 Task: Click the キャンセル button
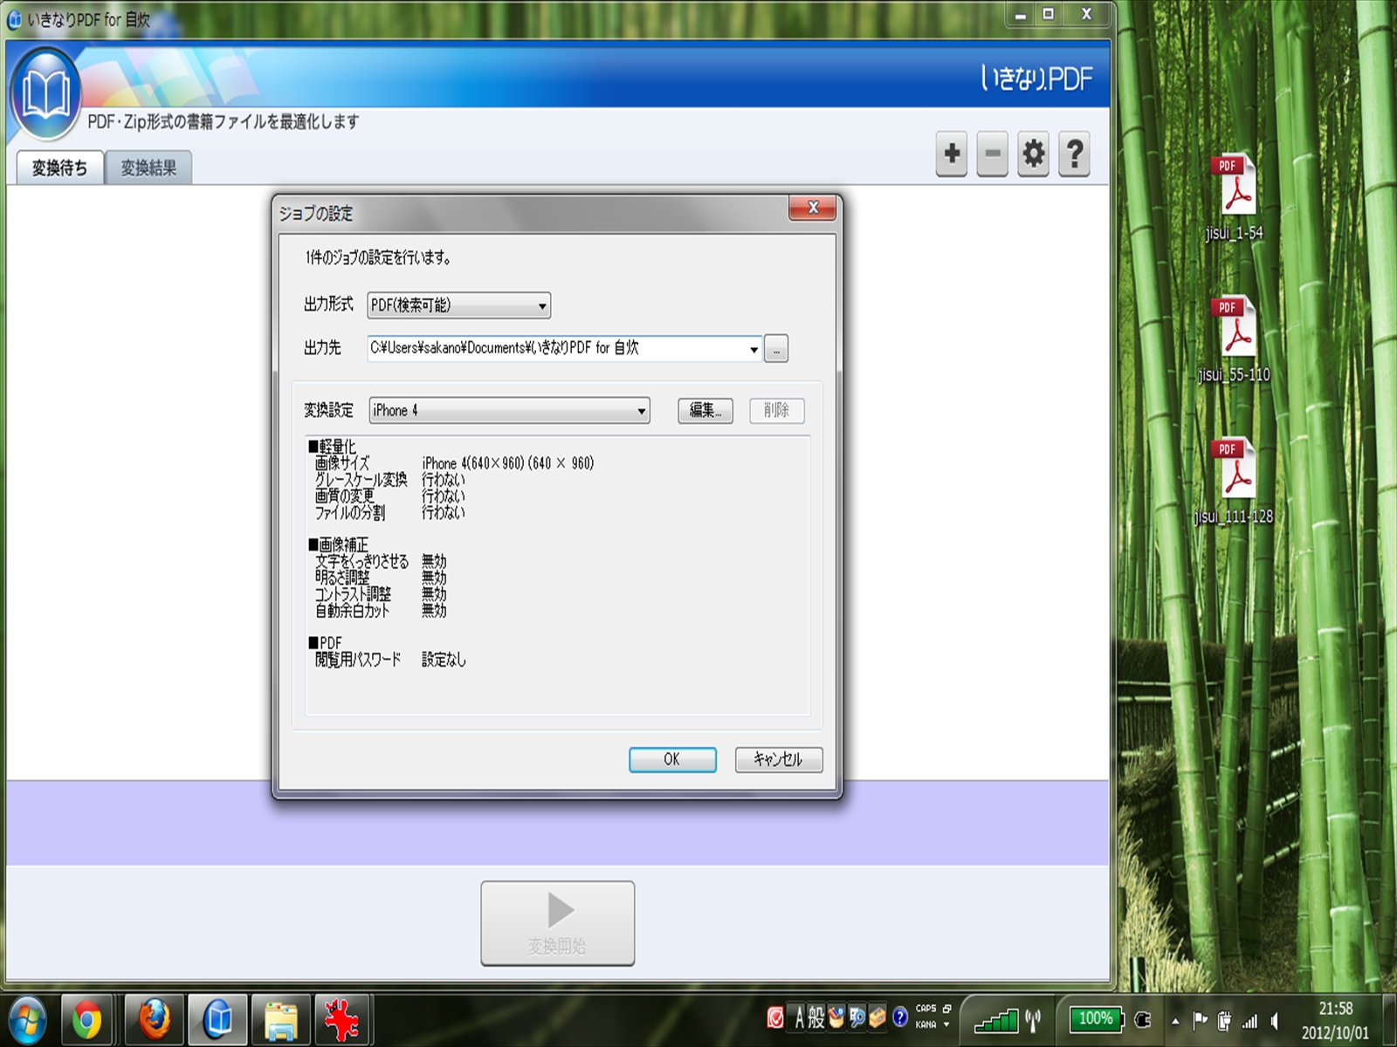pos(778,760)
